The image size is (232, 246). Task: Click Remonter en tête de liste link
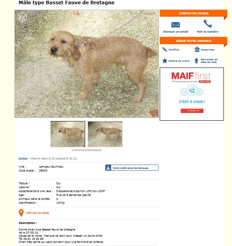pos(209,61)
